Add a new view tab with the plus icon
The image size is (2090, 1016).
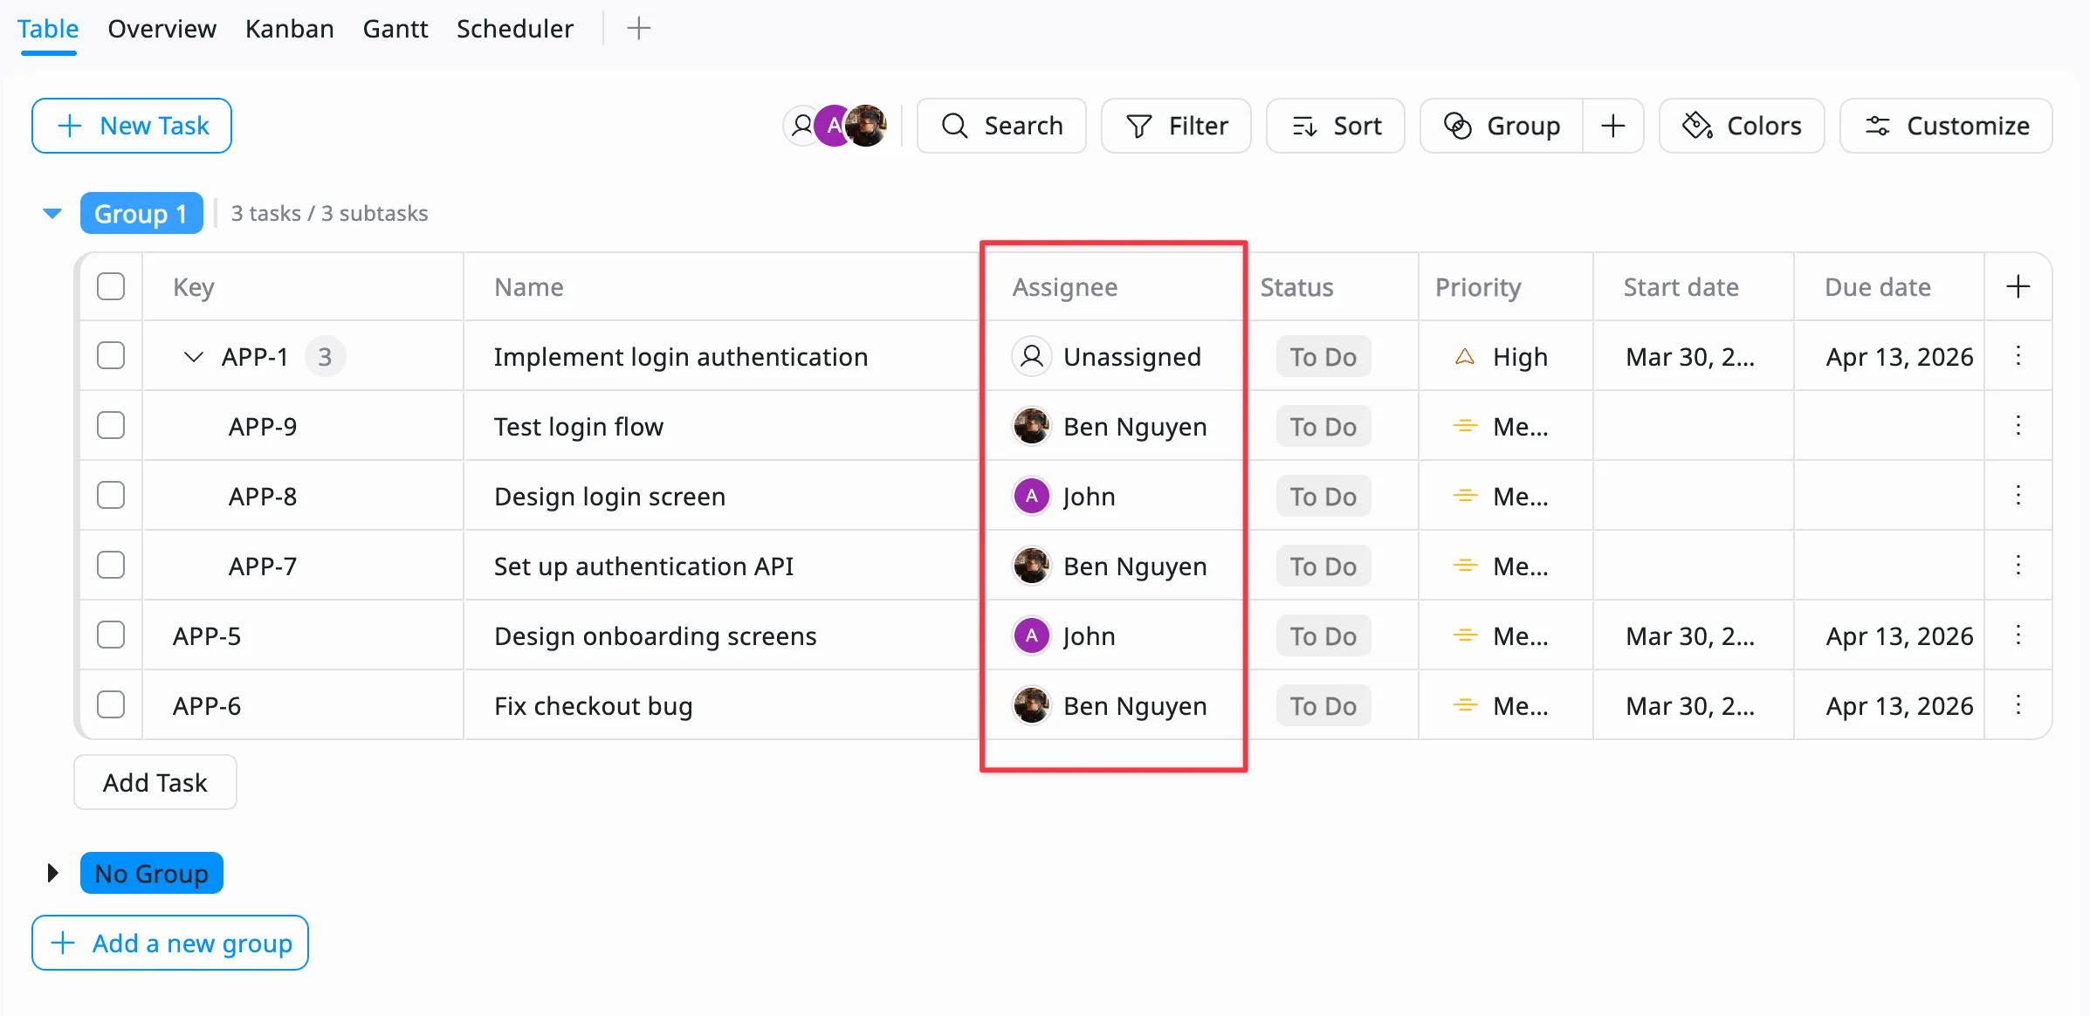click(638, 29)
